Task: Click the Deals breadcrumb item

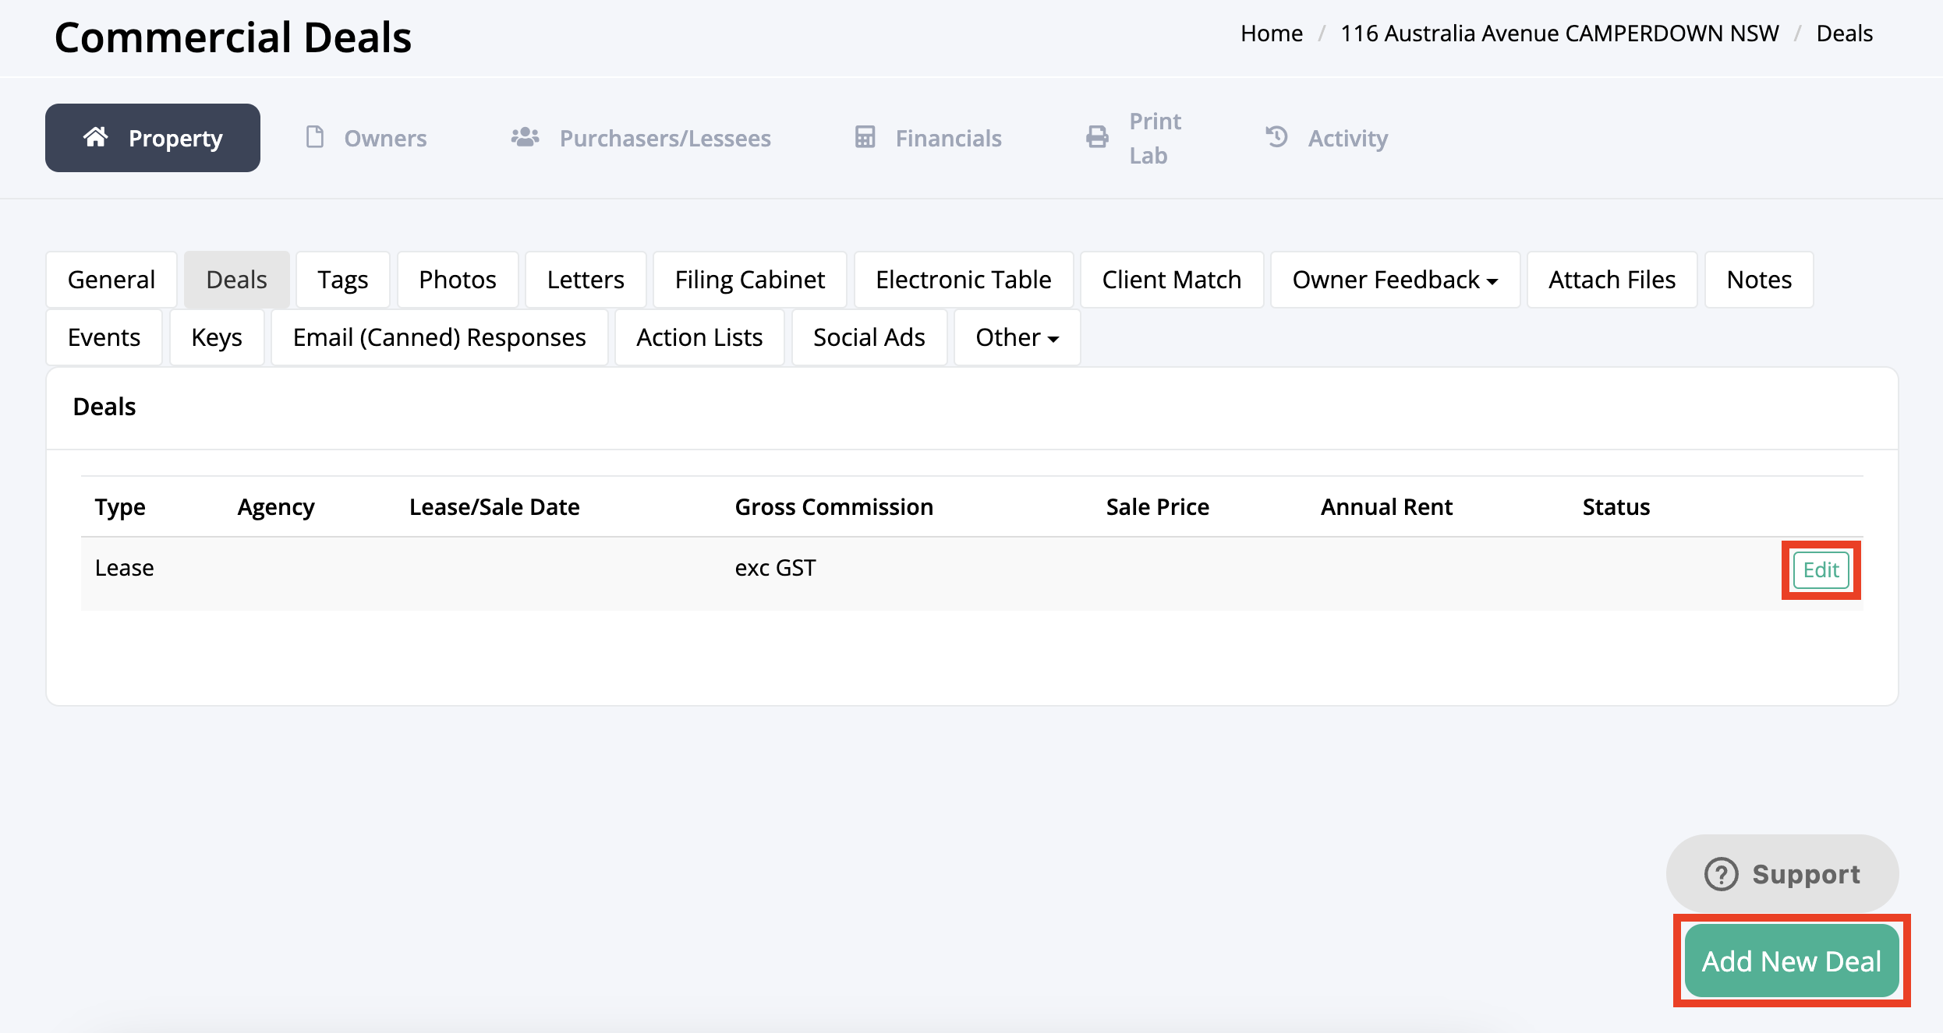Action: click(1844, 33)
